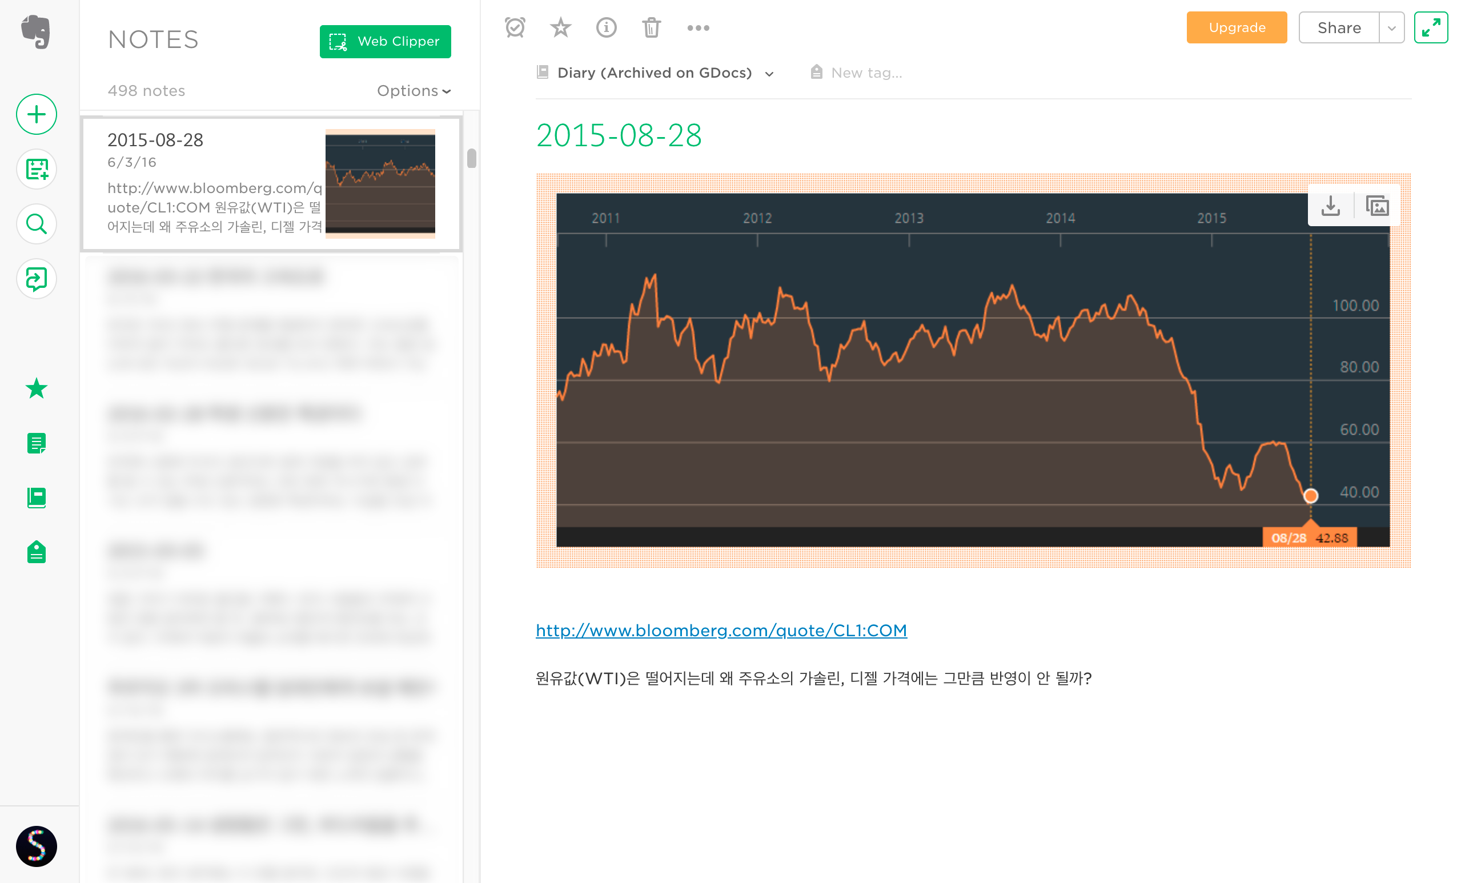Delete the note using the trash icon
The height and width of the screenshot is (883, 1461).
tap(651, 27)
